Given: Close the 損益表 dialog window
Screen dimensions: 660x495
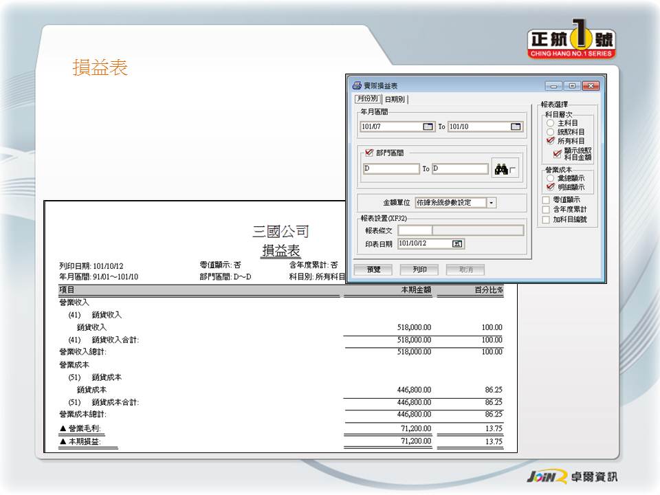Looking at the screenshot, I should coord(591,86).
